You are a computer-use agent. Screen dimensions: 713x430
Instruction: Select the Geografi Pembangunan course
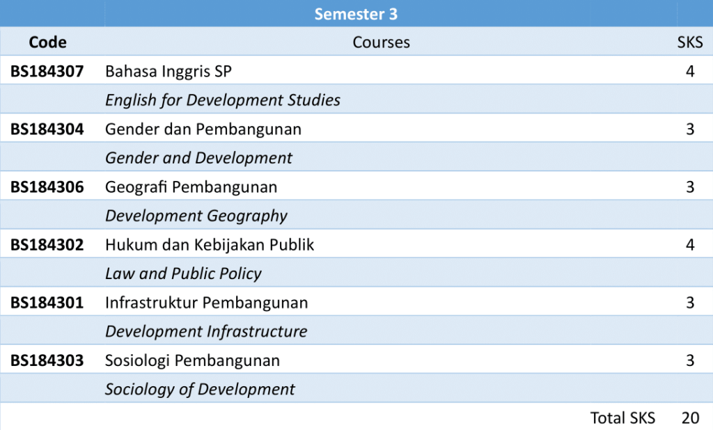click(x=191, y=187)
